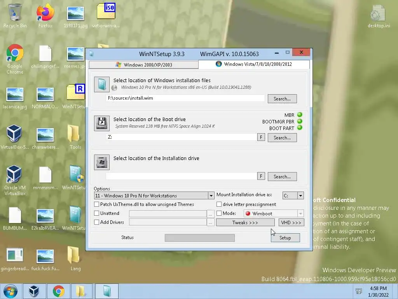Click Search for installation files
Viewport: 398px width, 299px height.
[282, 98]
